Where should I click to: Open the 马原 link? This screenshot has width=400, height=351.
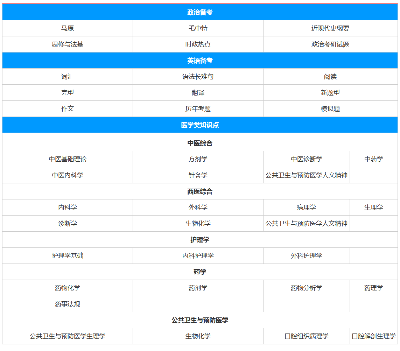click(x=68, y=28)
